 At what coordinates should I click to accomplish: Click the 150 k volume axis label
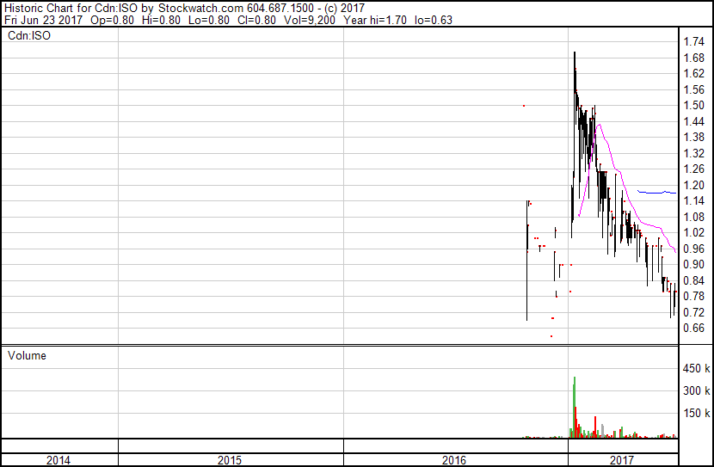point(695,414)
